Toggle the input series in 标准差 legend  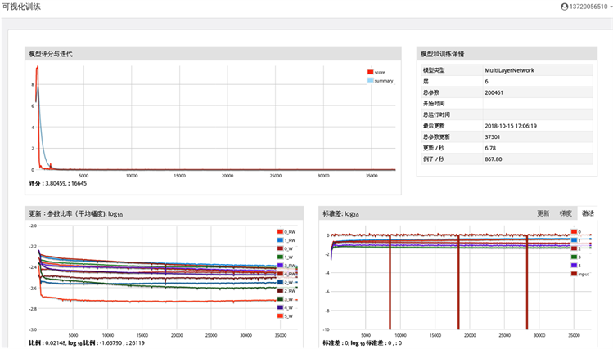pos(573,274)
